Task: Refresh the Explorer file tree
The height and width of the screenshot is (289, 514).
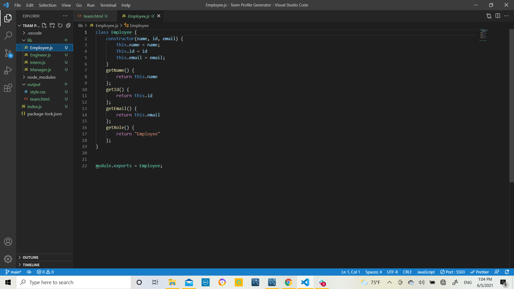Action: pos(60,25)
